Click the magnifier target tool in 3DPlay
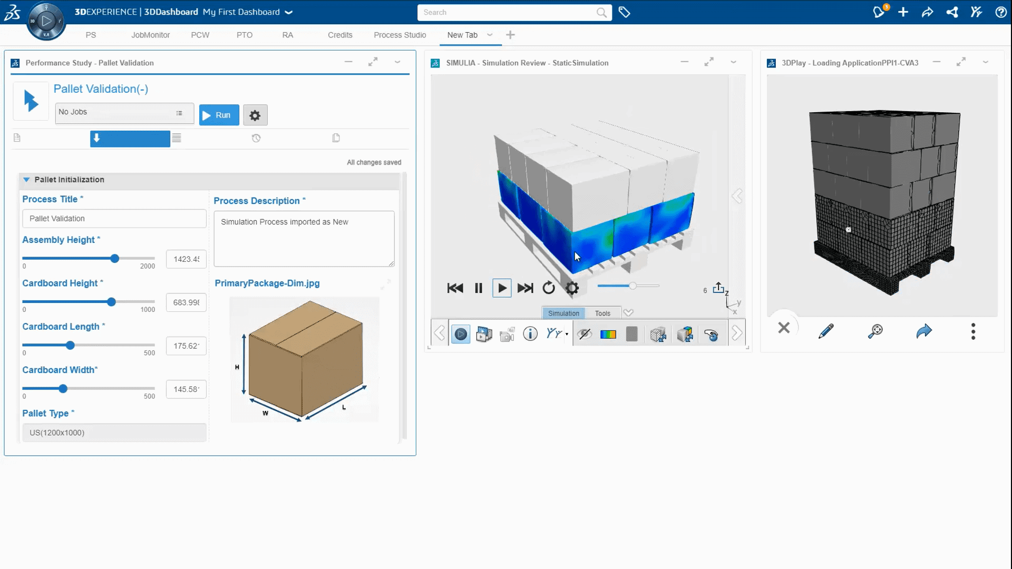 tap(875, 331)
